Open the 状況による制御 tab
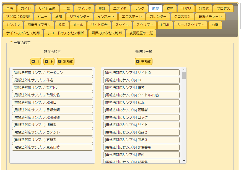Screen dimensions: 241x170 point(18,17)
